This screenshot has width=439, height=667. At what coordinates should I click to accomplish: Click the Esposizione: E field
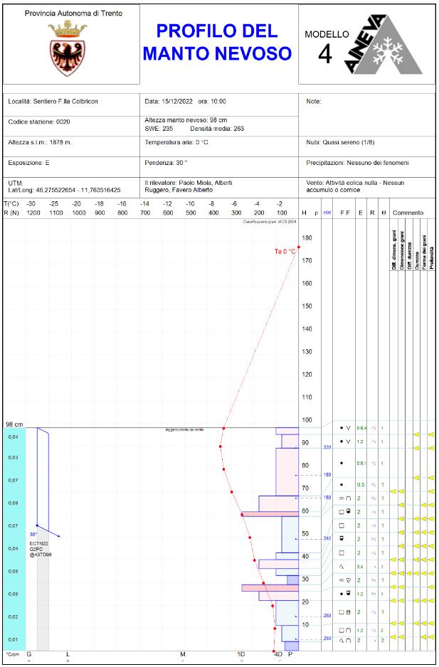[28, 163]
